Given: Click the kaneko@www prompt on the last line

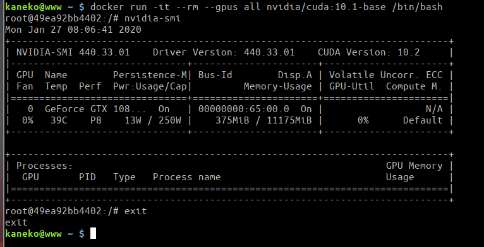Looking at the screenshot, I should click(x=33, y=234).
